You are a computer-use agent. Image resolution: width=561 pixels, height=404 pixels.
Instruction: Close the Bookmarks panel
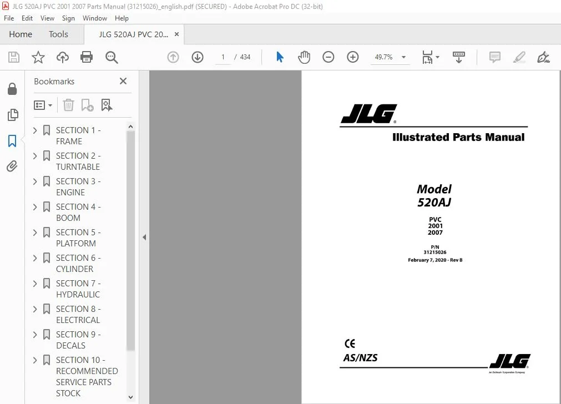[x=123, y=81]
